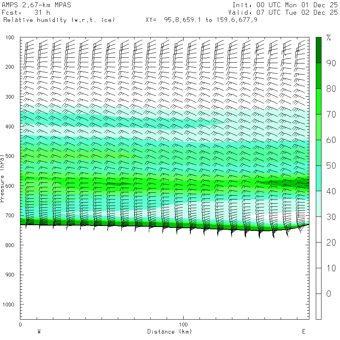Viewport: 340px width, 340px height.
Task: Click the distance axis label '0'
Action: point(20,325)
